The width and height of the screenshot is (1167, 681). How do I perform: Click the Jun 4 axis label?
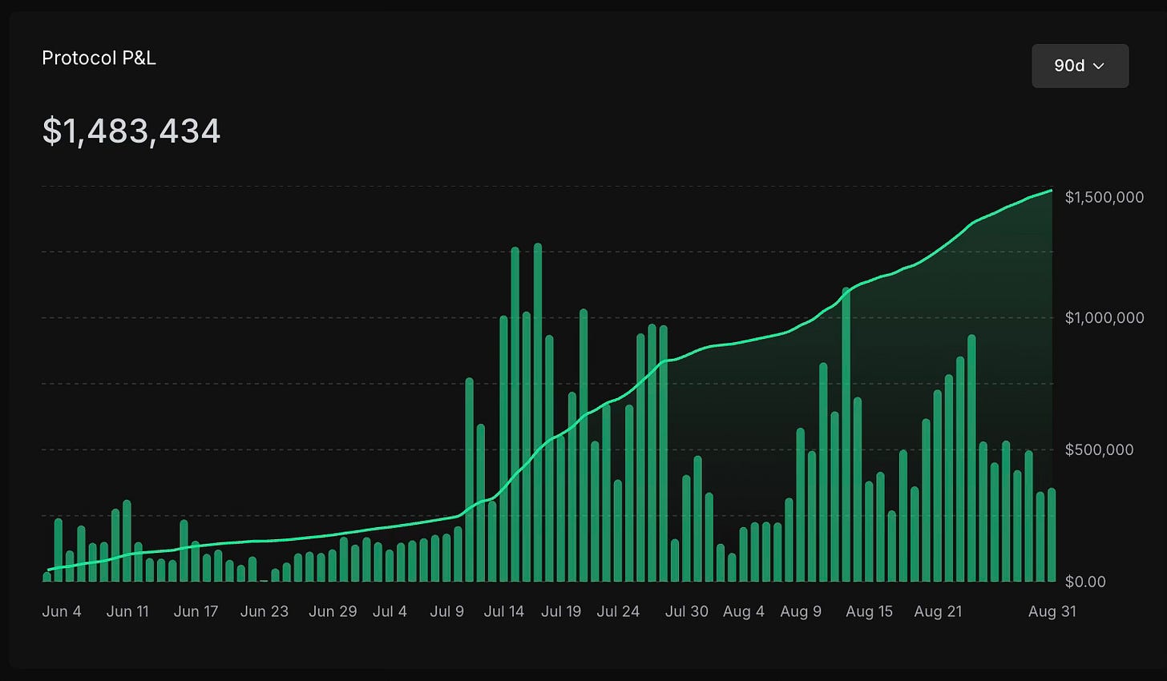(62, 611)
